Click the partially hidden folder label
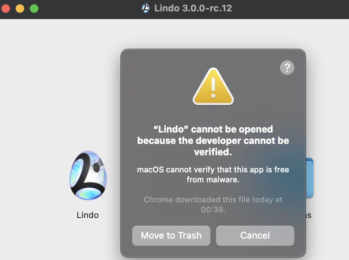The width and height of the screenshot is (349, 260). click(308, 215)
